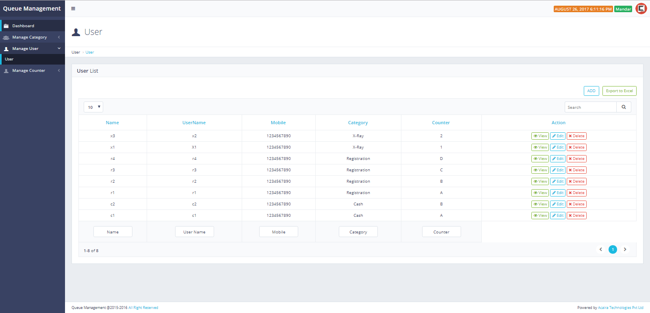Open the page size dropdown showing 10
The width and height of the screenshot is (650, 313).
93,107
